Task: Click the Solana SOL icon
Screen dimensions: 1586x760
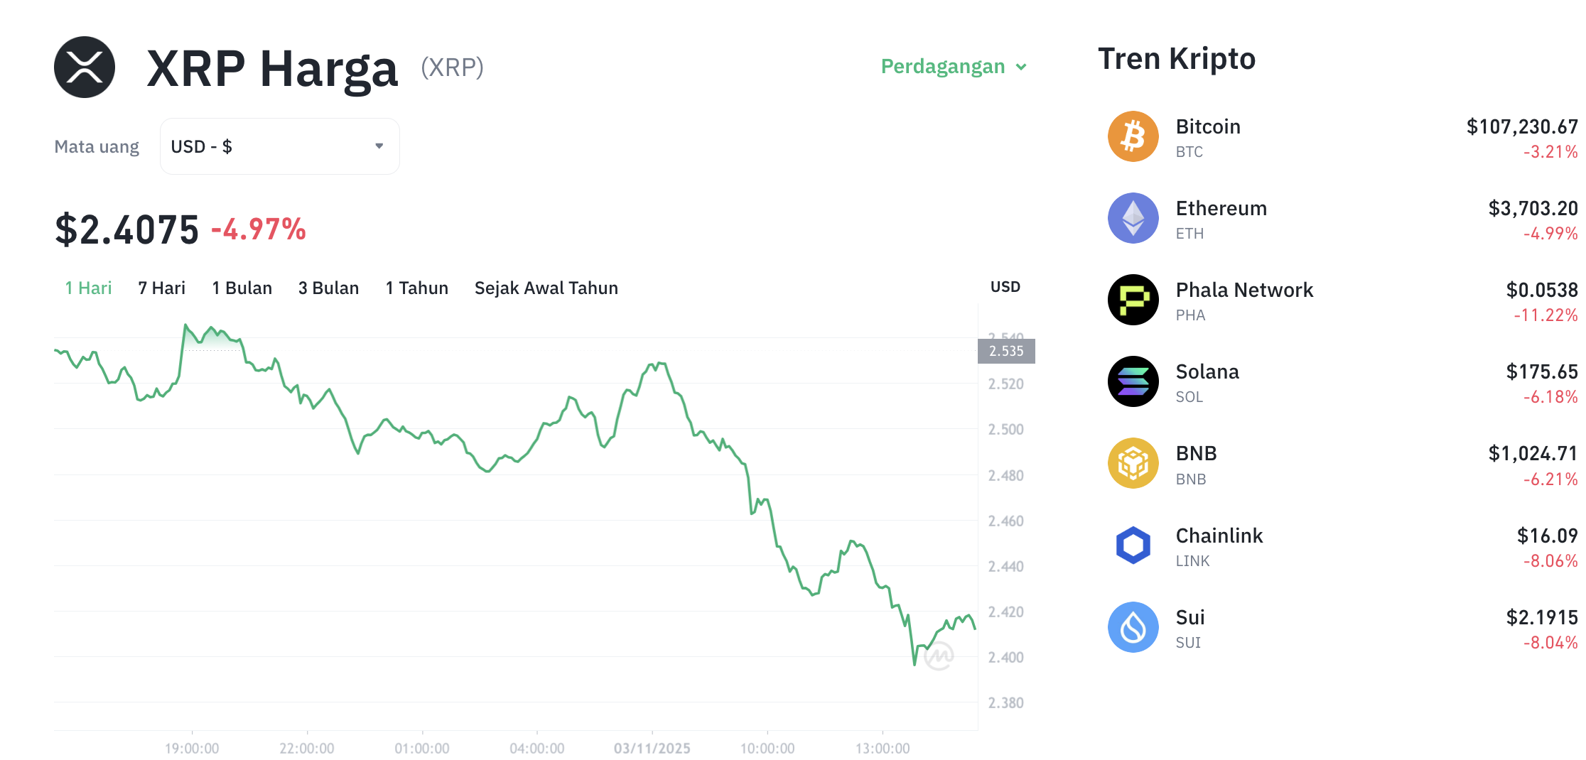Action: point(1132,381)
